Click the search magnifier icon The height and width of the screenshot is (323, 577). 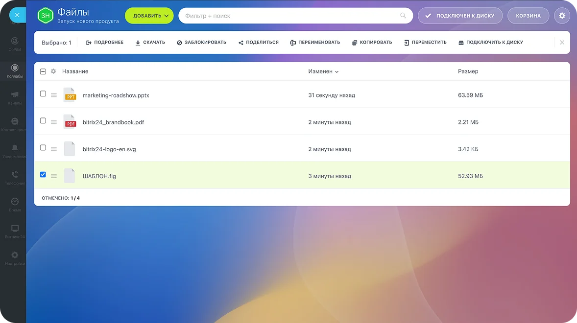[403, 16]
